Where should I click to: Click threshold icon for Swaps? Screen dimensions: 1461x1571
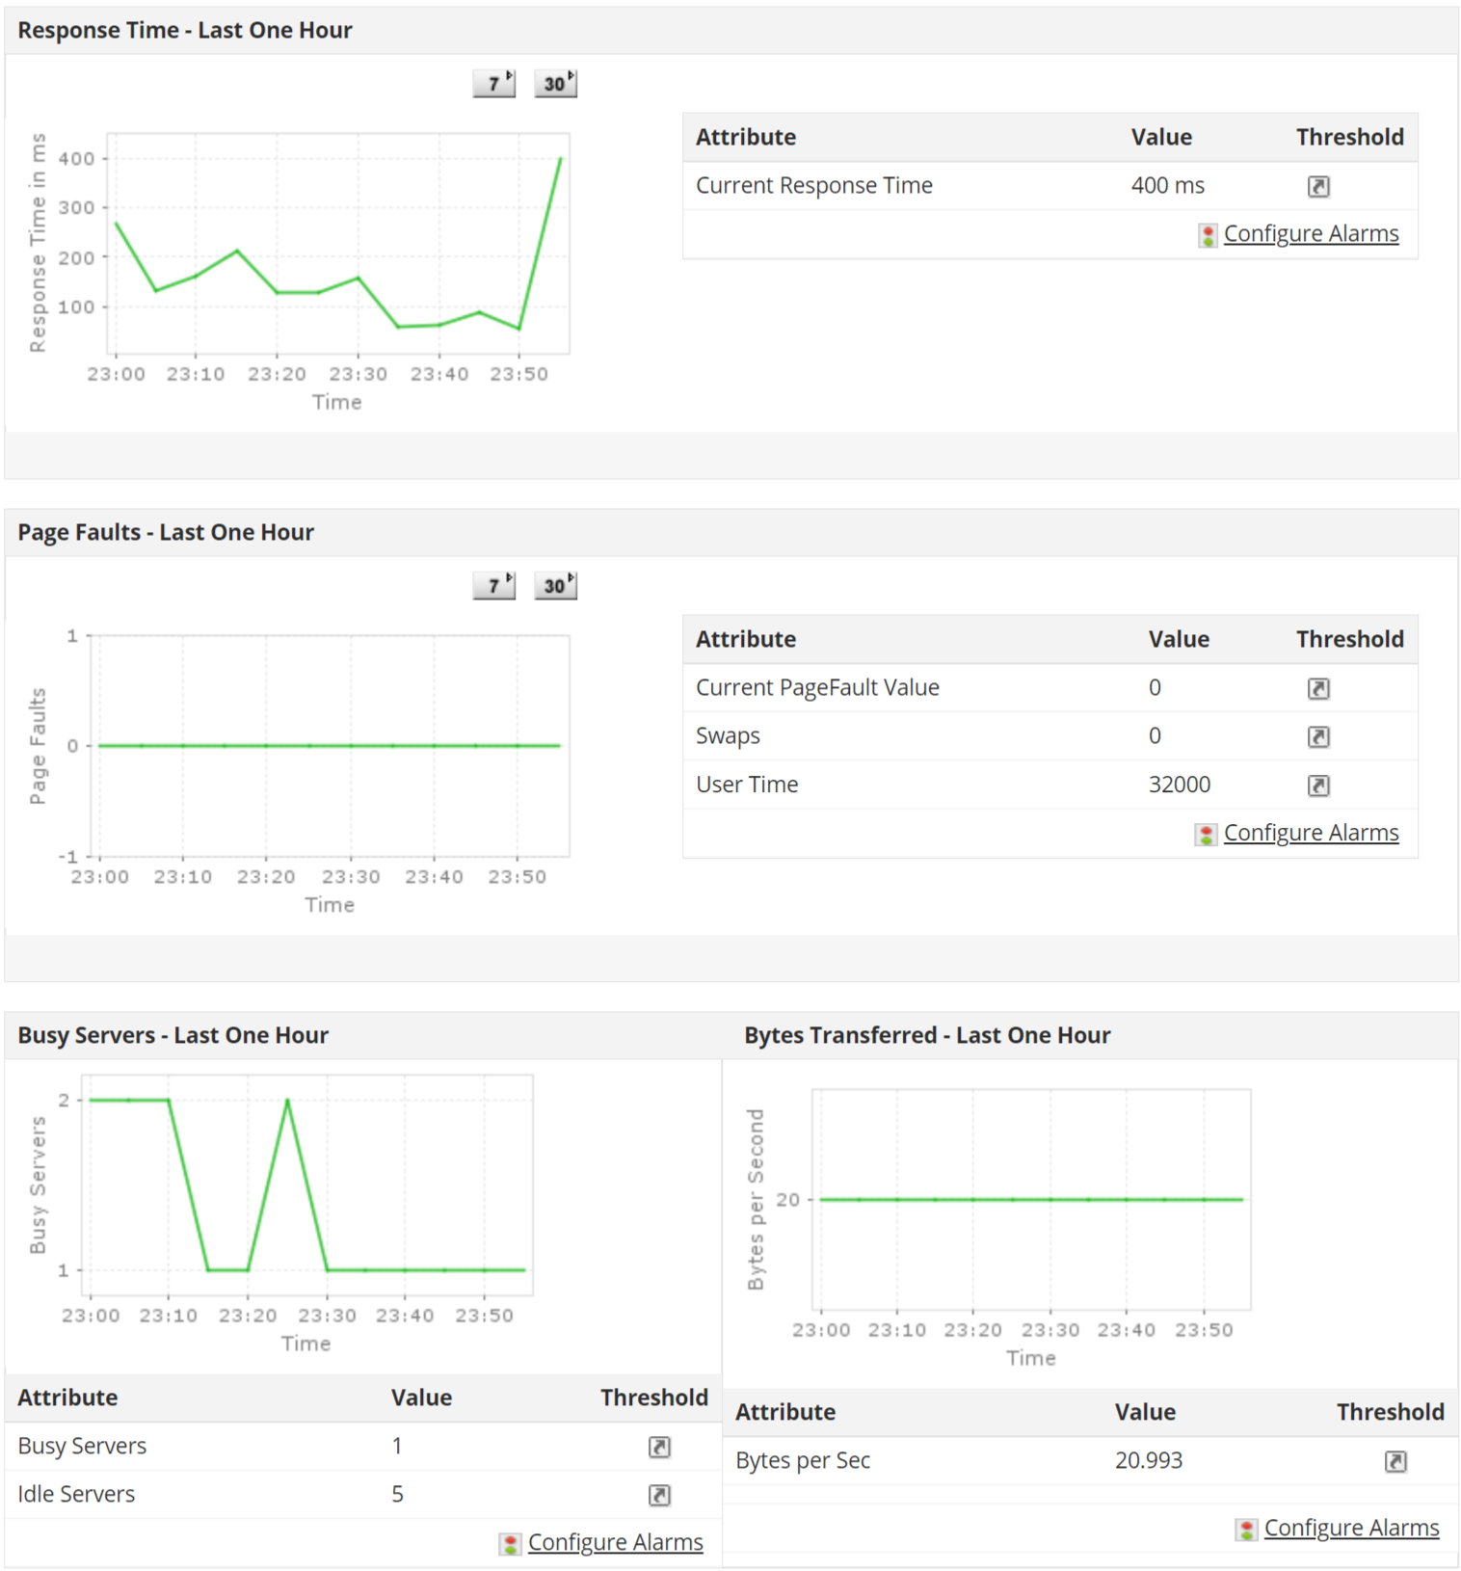tap(1318, 737)
